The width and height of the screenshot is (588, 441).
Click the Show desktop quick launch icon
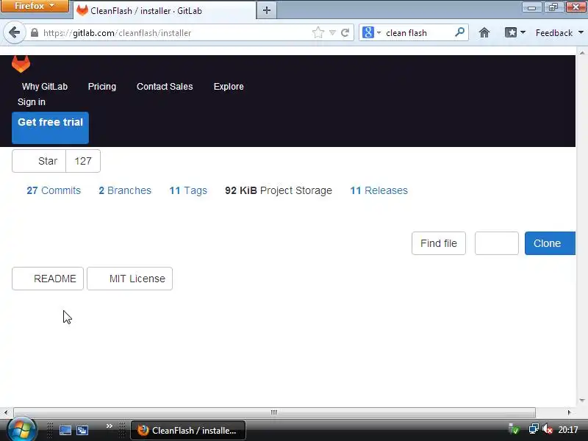point(65,430)
